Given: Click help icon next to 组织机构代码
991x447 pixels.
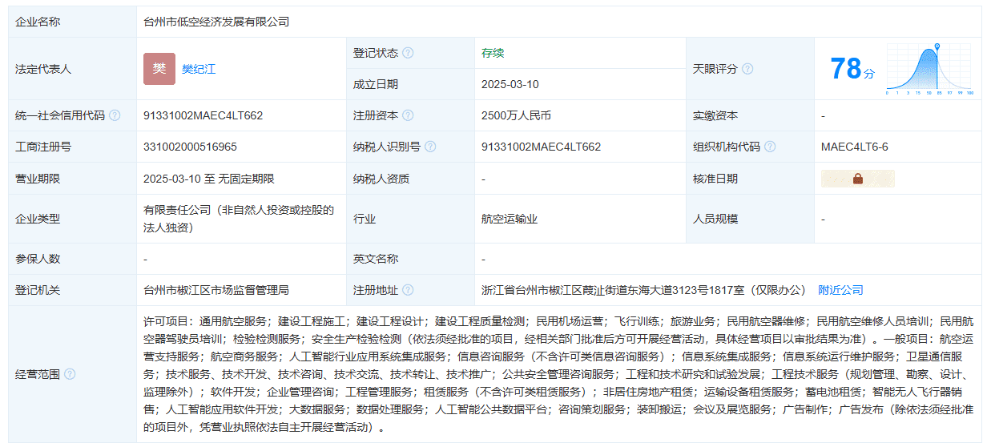Looking at the screenshot, I should pos(770,147).
